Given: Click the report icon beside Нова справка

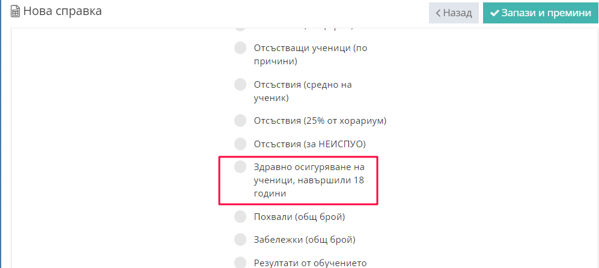Looking at the screenshot, I should coord(16,11).
